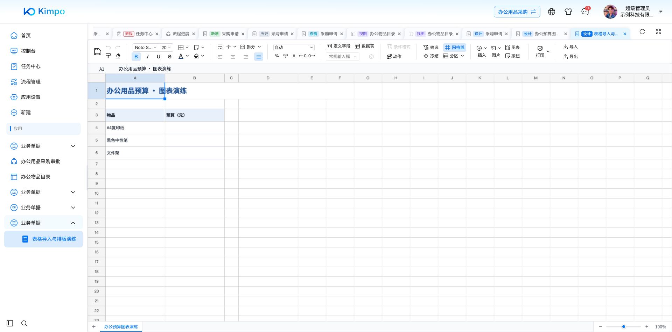This screenshot has width=672, height=332.
Task: Open the cell borders dropdown
Action: click(184, 47)
